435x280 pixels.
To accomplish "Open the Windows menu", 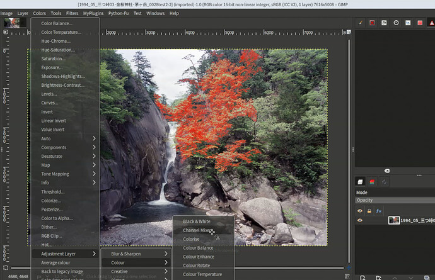I will pos(155,13).
